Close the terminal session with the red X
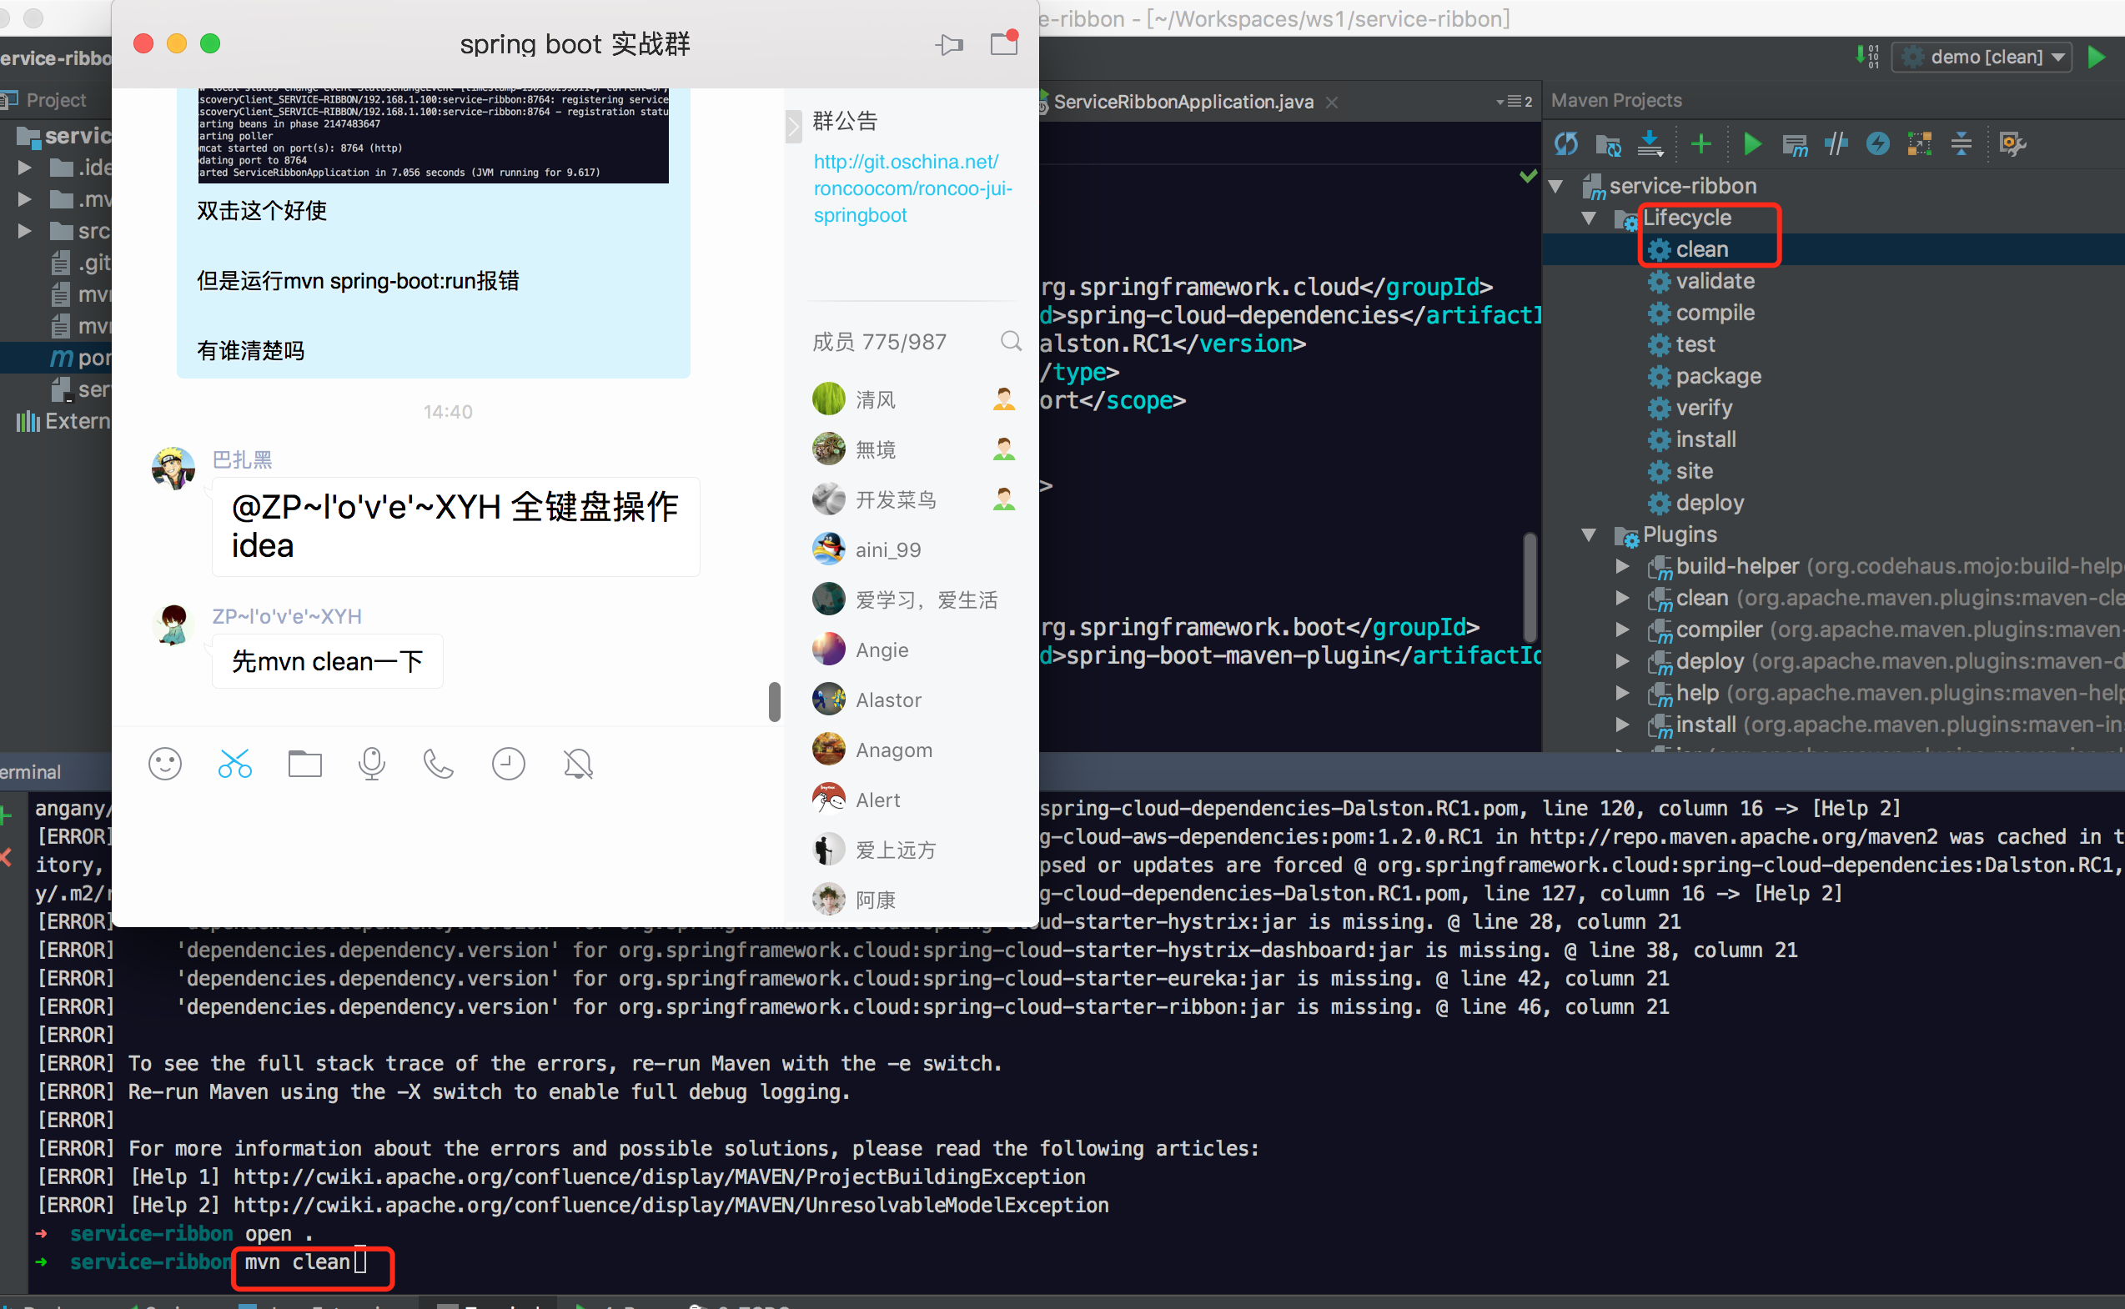This screenshot has width=2125, height=1309. click(5, 857)
